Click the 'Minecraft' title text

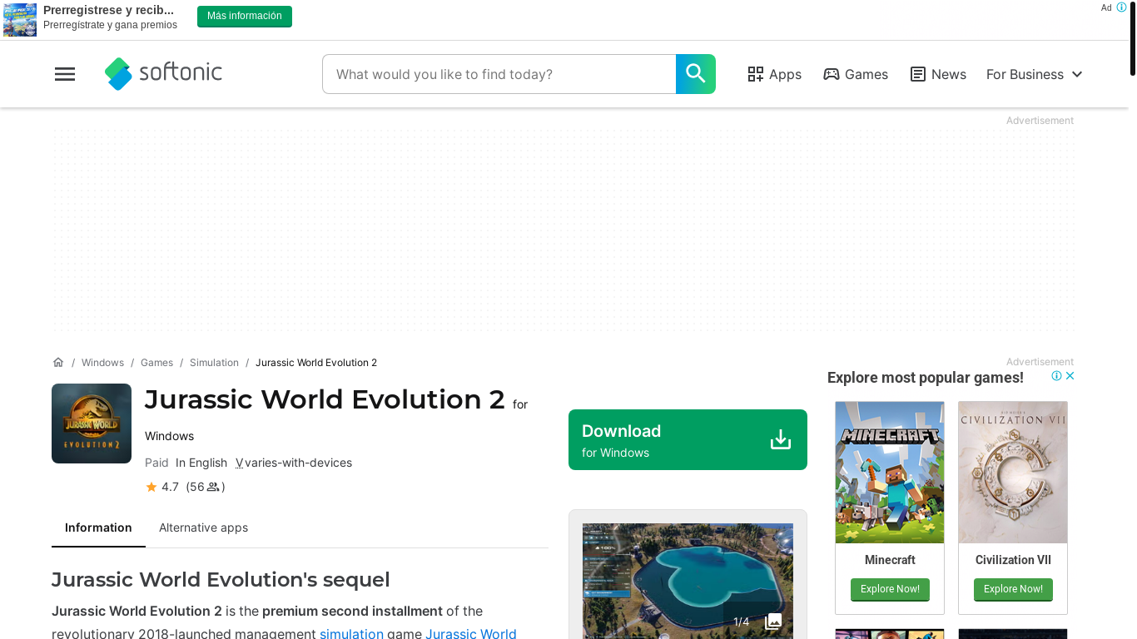click(890, 560)
